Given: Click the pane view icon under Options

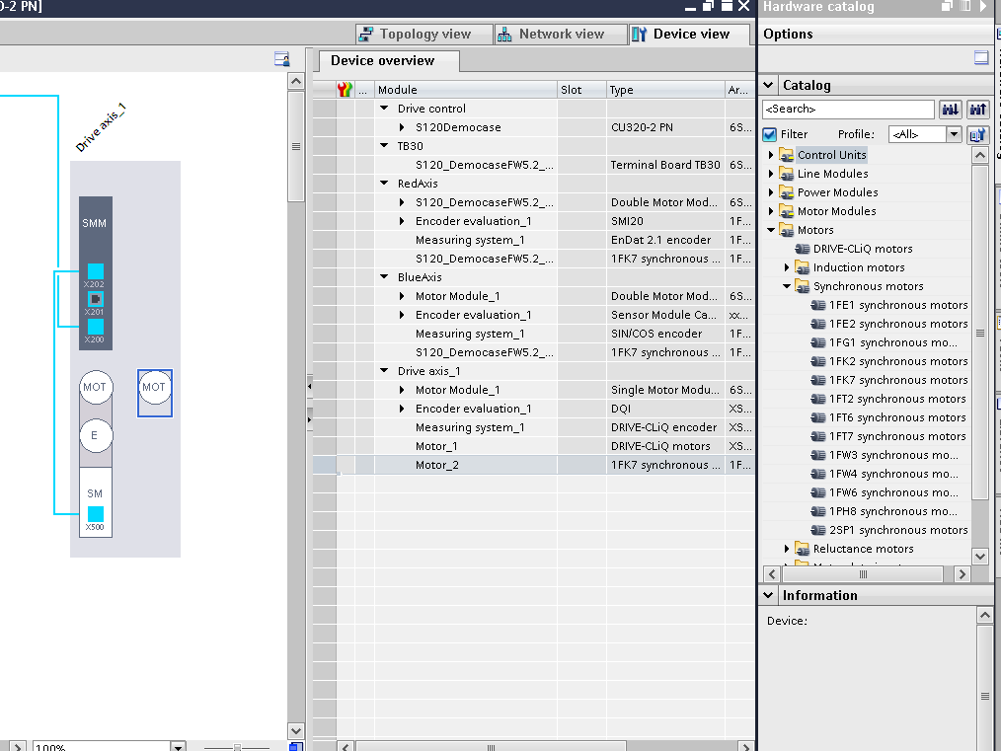Looking at the screenshot, I should [x=981, y=58].
